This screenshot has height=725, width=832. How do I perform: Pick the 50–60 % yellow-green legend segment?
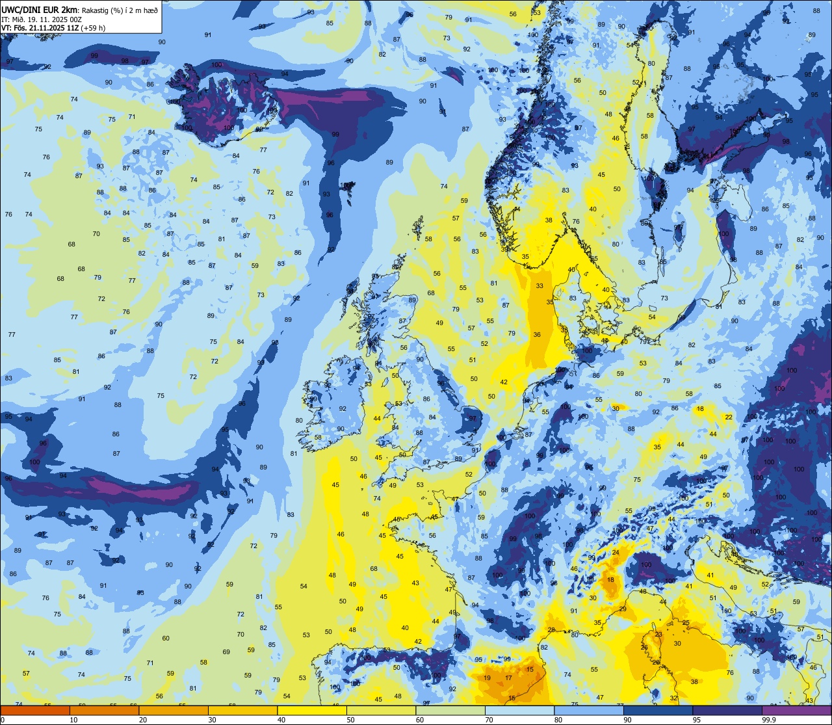tap(382, 711)
